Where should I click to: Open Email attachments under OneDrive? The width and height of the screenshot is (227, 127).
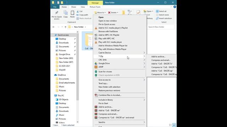click(67, 83)
